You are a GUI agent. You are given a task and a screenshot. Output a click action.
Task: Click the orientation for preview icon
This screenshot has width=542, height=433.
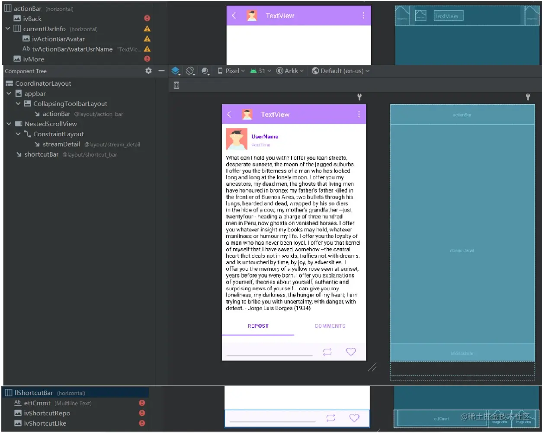coord(190,71)
